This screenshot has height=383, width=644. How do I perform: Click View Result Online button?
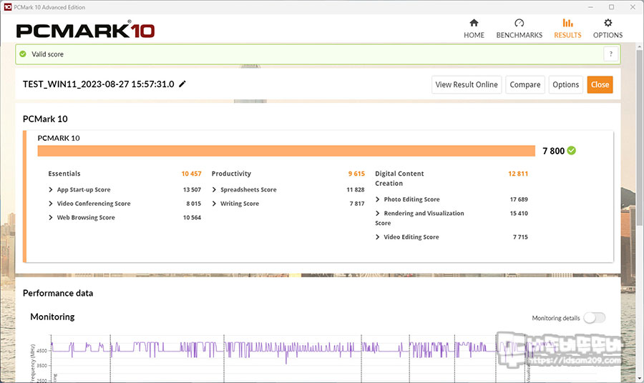coord(467,84)
